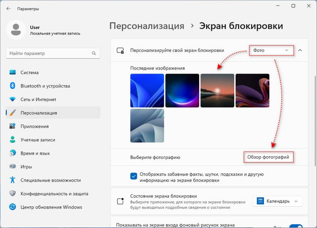Click the Время и язык globe icon

pyautogui.click(x=13, y=153)
